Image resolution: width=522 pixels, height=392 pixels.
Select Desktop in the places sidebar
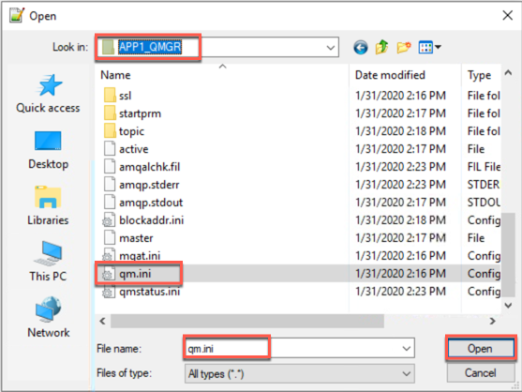pos(49,150)
